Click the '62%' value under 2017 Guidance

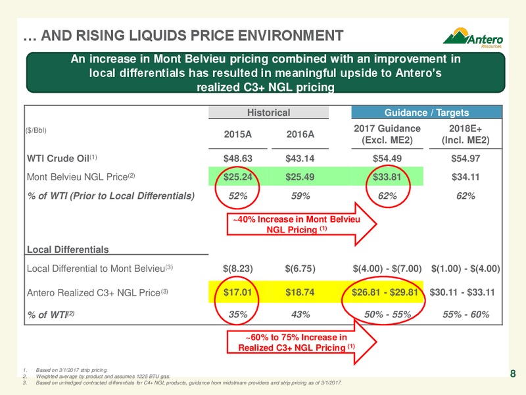coord(387,196)
